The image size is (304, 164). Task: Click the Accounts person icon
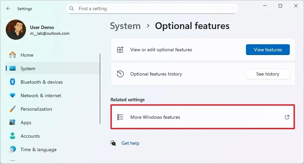coord(12,136)
